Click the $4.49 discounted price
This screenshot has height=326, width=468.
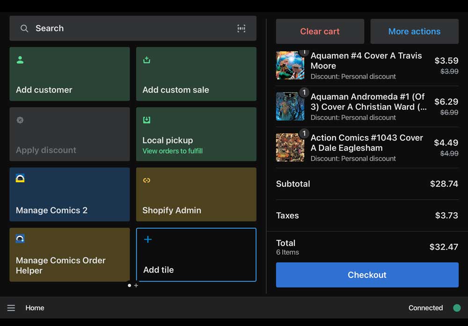pyautogui.click(x=446, y=143)
